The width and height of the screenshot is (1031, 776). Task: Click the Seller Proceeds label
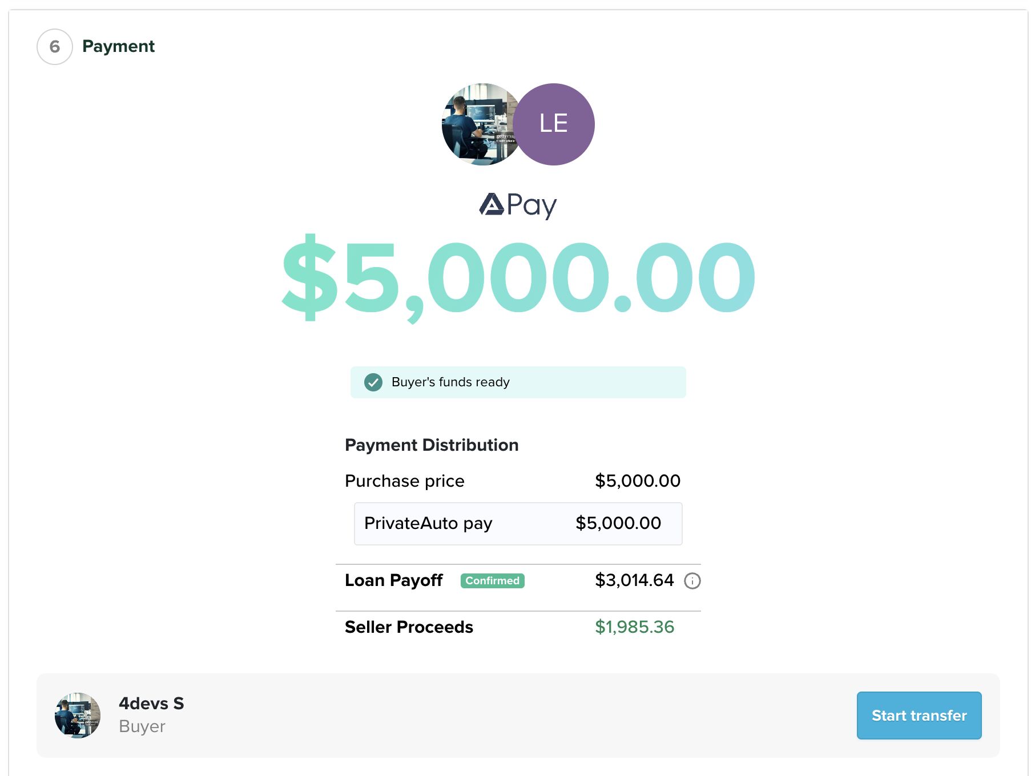pyautogui.click(x=409, y=627)
